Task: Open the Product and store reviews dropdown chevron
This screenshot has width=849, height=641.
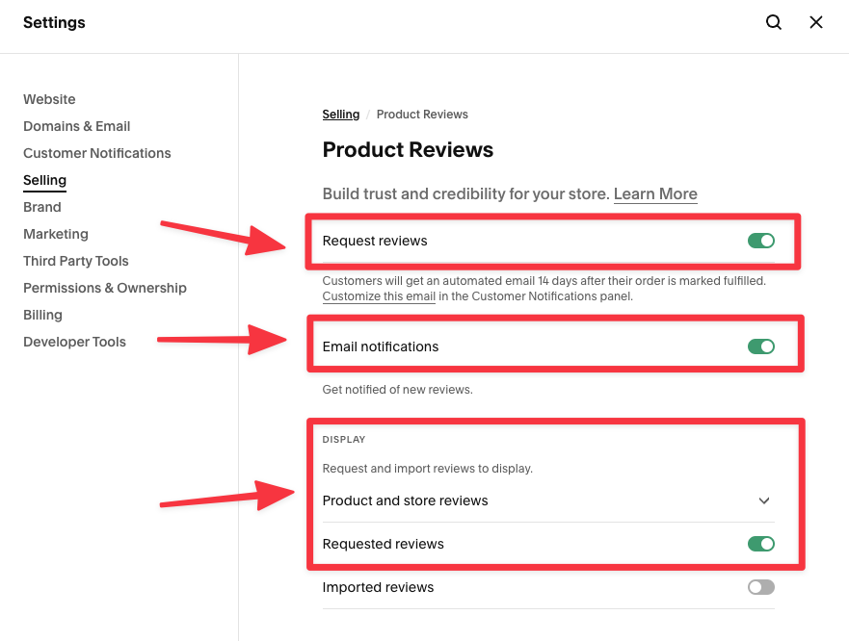Action: click(763, 500)
